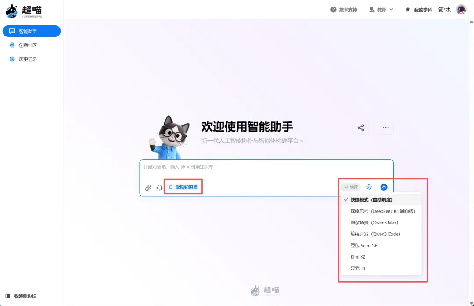Expand the 教师 role dropdown

[381, 10]
